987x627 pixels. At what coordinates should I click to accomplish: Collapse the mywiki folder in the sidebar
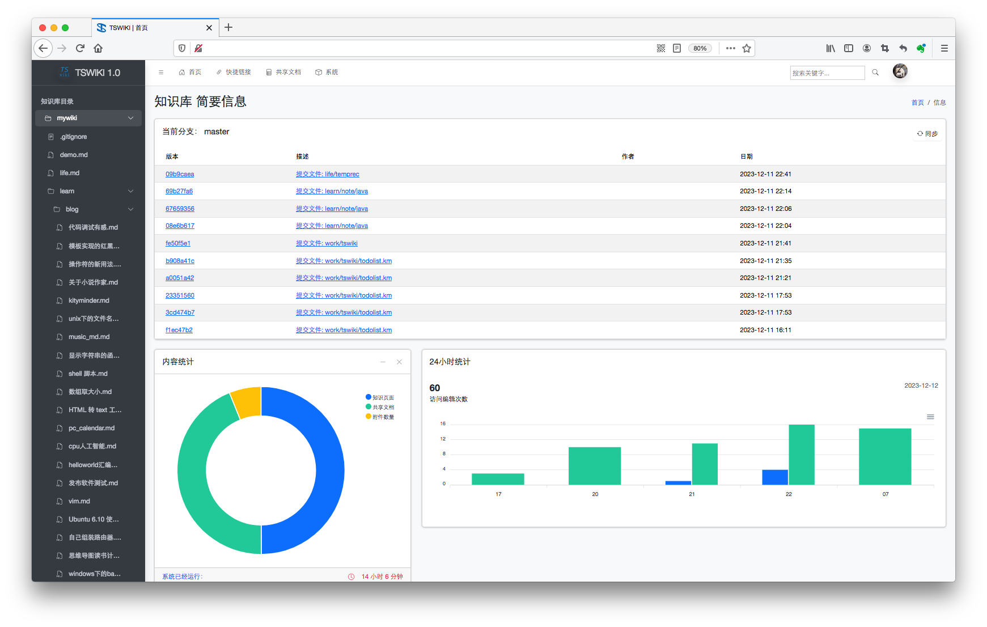tap(130, 118)
